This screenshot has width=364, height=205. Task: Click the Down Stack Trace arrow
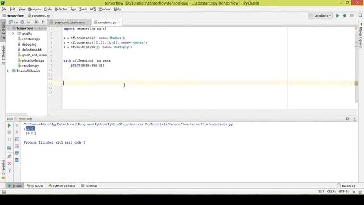point(16,132)
